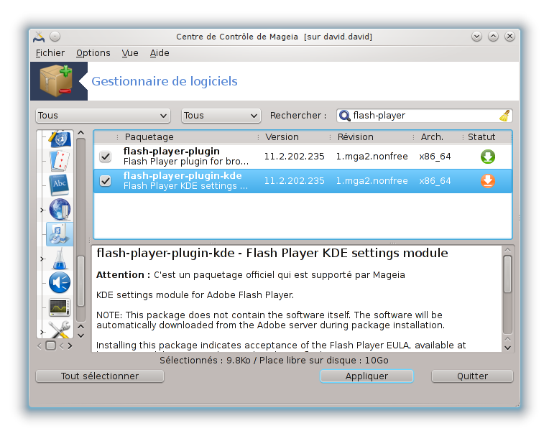Sort by the Arch. column header
The image size is (549, 436).
tap(438, 136)
